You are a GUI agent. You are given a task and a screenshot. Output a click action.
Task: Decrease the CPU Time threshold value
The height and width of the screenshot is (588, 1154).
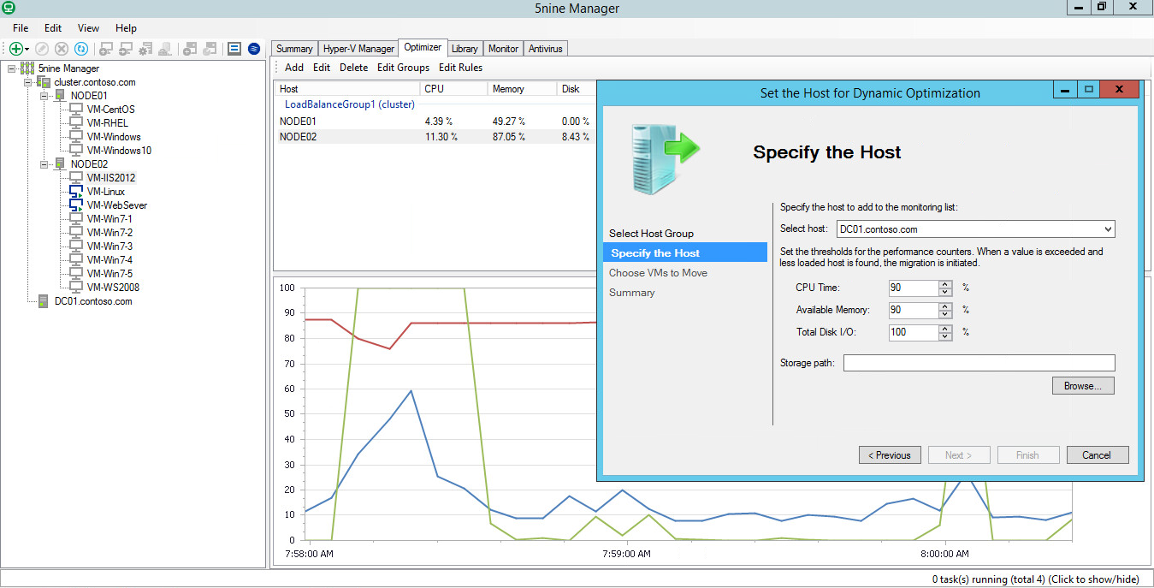coord(945,292)
